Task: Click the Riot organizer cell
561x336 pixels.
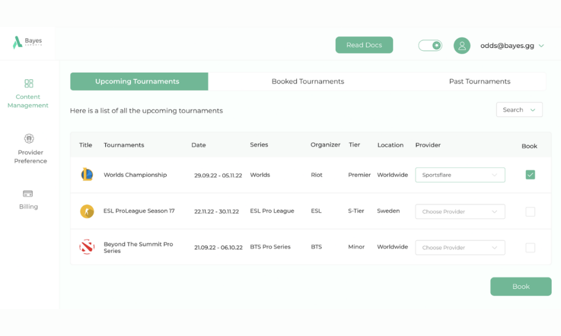Action: click(317, 175)
